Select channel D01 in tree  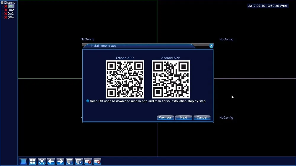click(11, 6)
